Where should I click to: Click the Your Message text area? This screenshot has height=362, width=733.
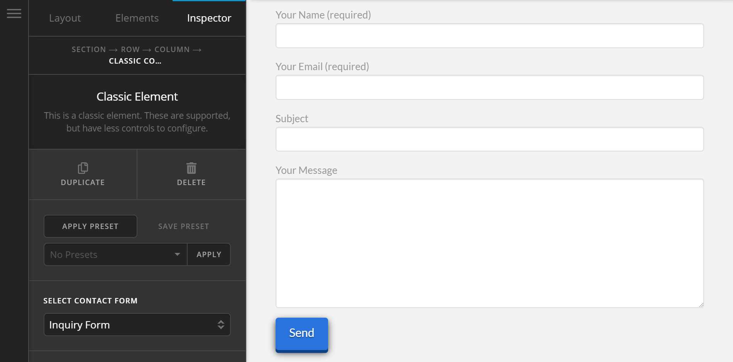[x=489, y=243]
